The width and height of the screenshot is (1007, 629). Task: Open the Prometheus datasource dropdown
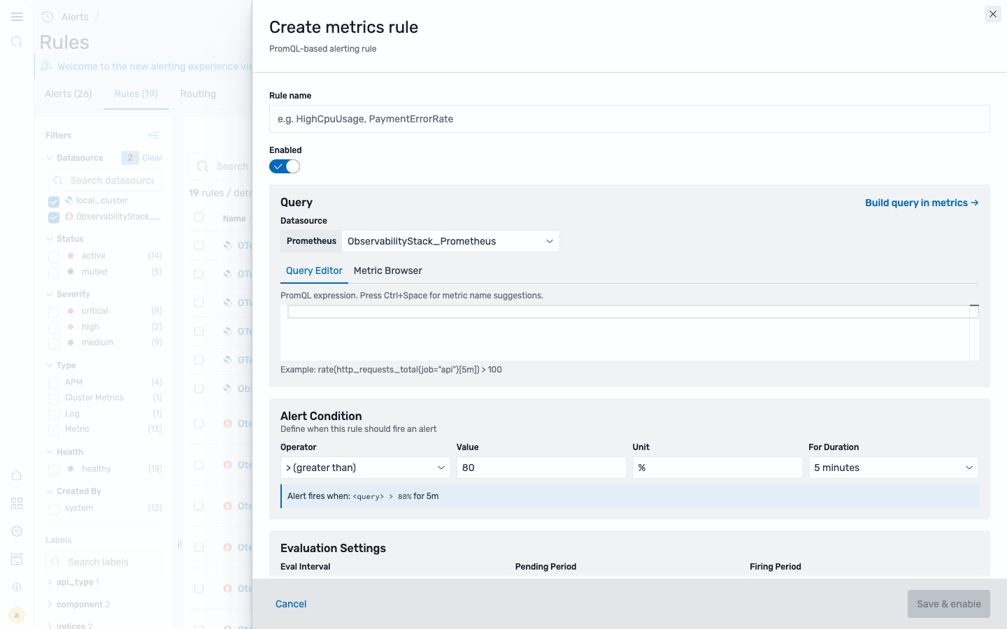[x=450, y=241]
